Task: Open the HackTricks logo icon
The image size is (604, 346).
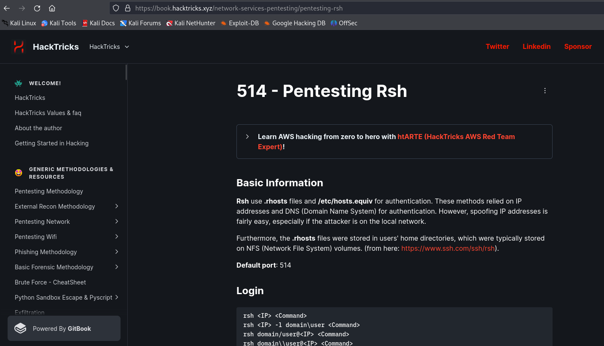Action: pos(19,47)
